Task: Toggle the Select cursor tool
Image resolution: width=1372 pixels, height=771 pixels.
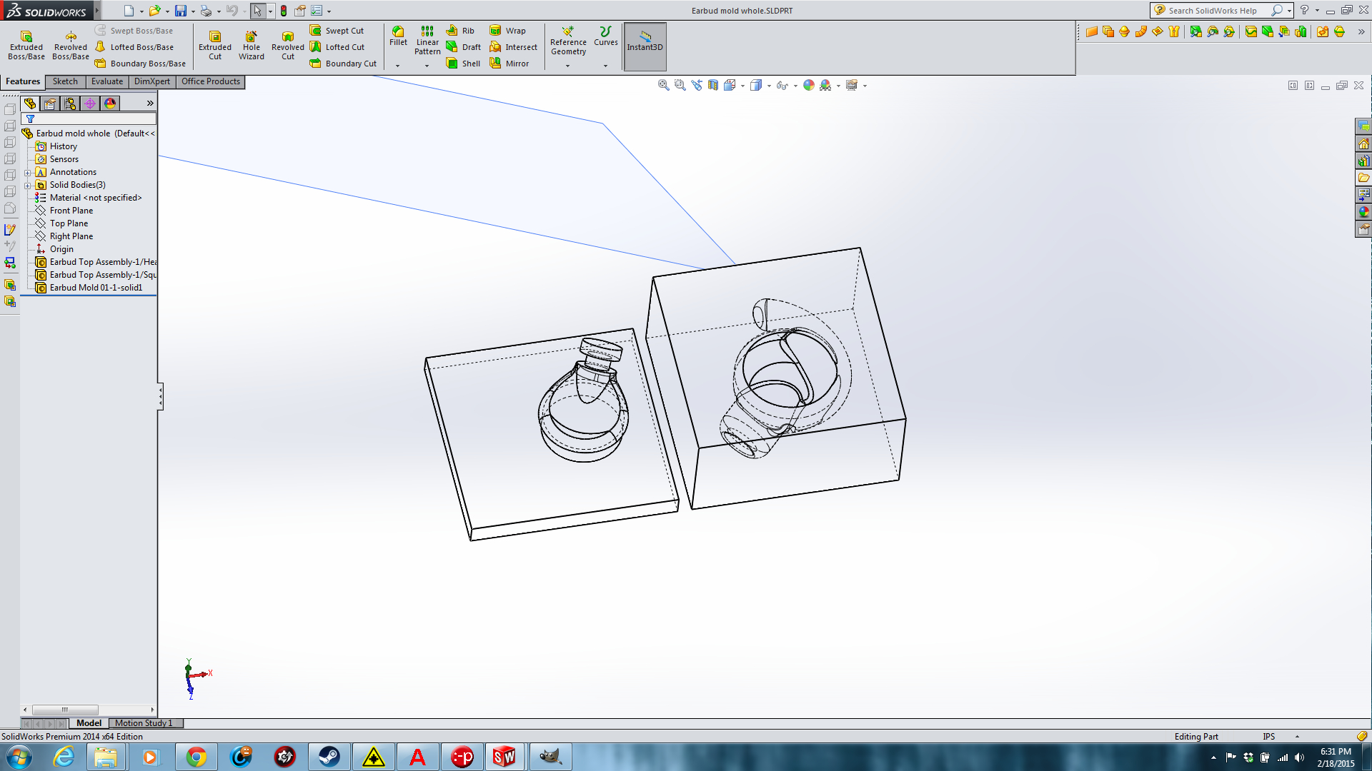Action: [257, 11]
